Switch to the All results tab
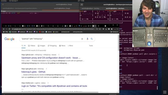Screen dimensions: 168x95 23,46
